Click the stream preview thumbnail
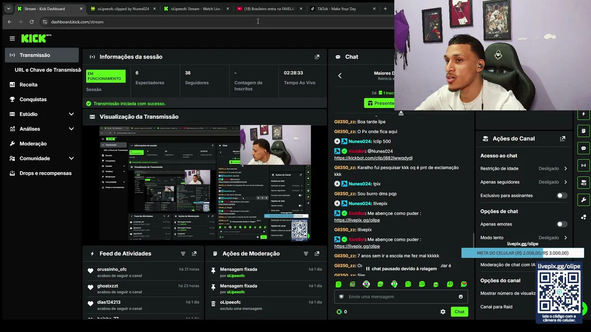This screenshot has width=591, height=332. 205,183
